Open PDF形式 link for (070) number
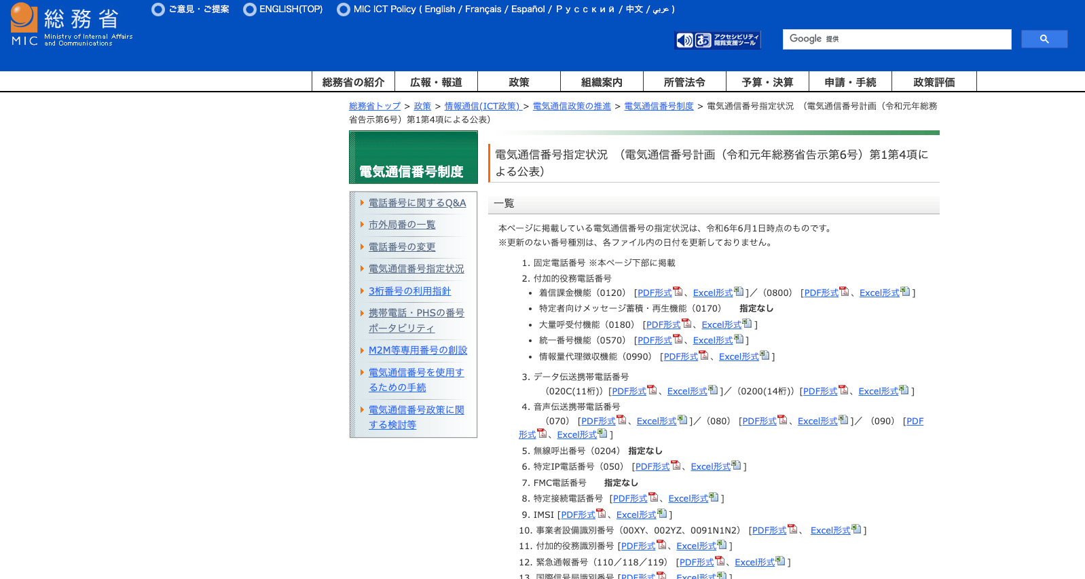Image resolution: width=1085 pixels, height=579 pixels. (598, 422)
